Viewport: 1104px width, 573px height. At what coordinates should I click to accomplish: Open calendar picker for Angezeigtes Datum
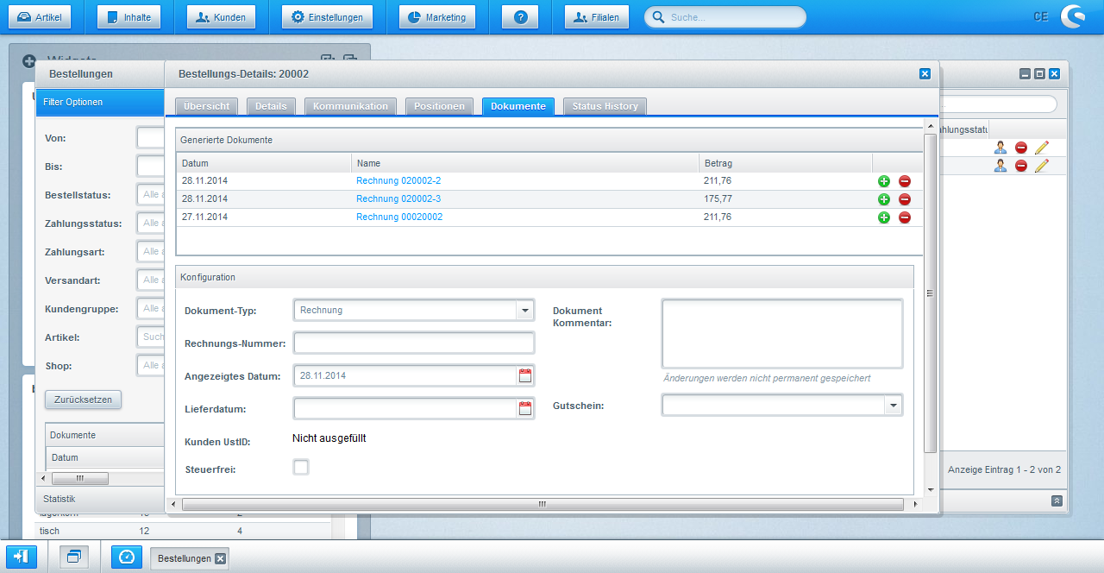524,376
